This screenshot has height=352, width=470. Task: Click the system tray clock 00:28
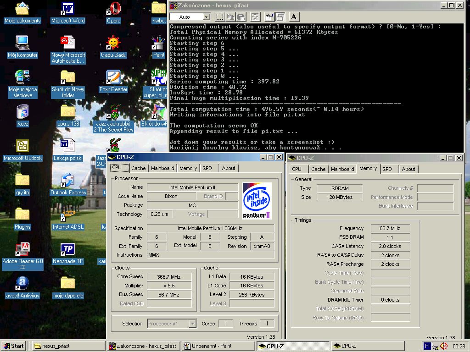[459, 346]
